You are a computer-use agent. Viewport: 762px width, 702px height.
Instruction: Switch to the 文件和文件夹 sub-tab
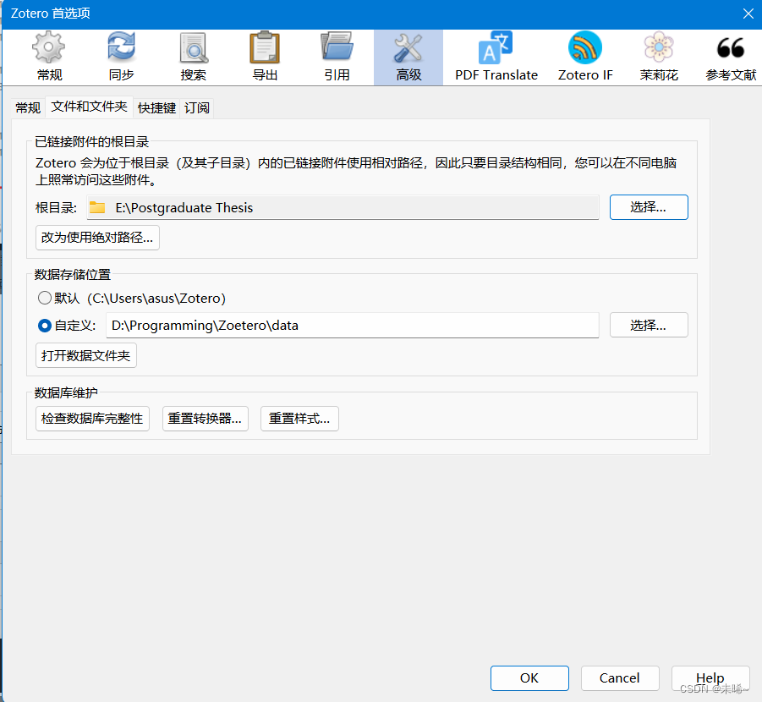[x=89, y=107]
